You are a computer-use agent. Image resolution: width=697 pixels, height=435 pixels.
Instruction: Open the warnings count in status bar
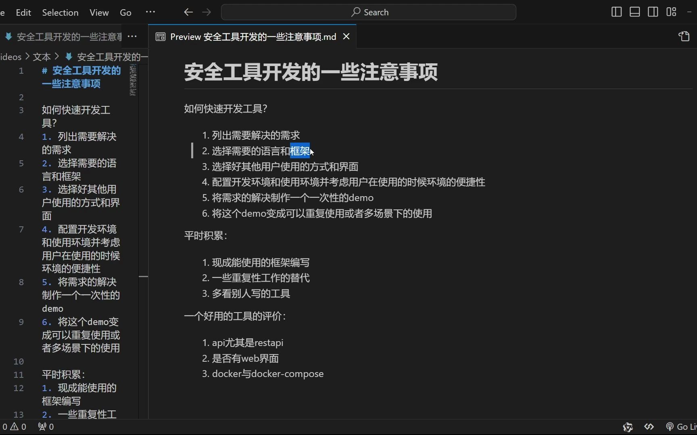pos(19,427)
